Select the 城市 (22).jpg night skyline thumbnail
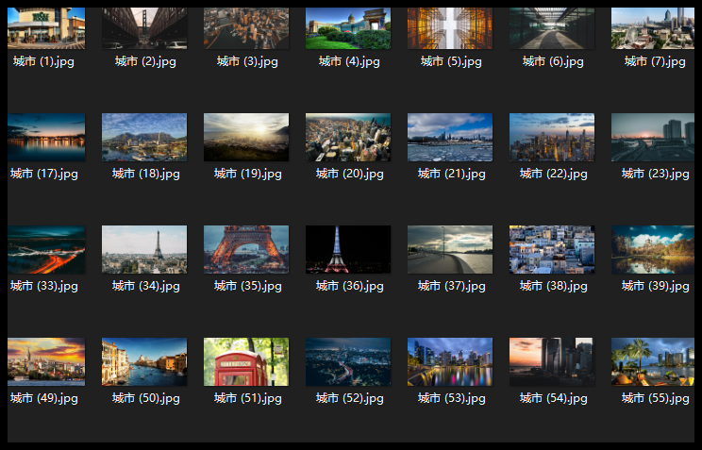 tap(552, 137)
